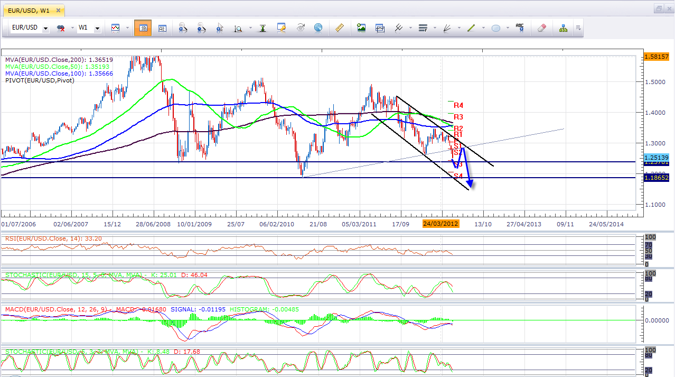Select the ellipse shape tool

tap(496, 28)
